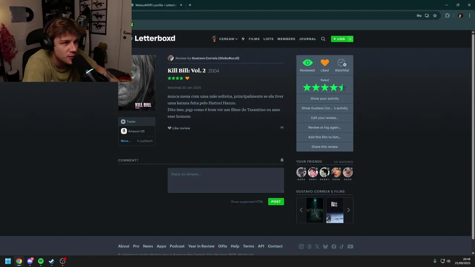The width and height of the screenshot is (475, 267).
Task: Open the MEMBERS menu
Action: tap(286, 39)
